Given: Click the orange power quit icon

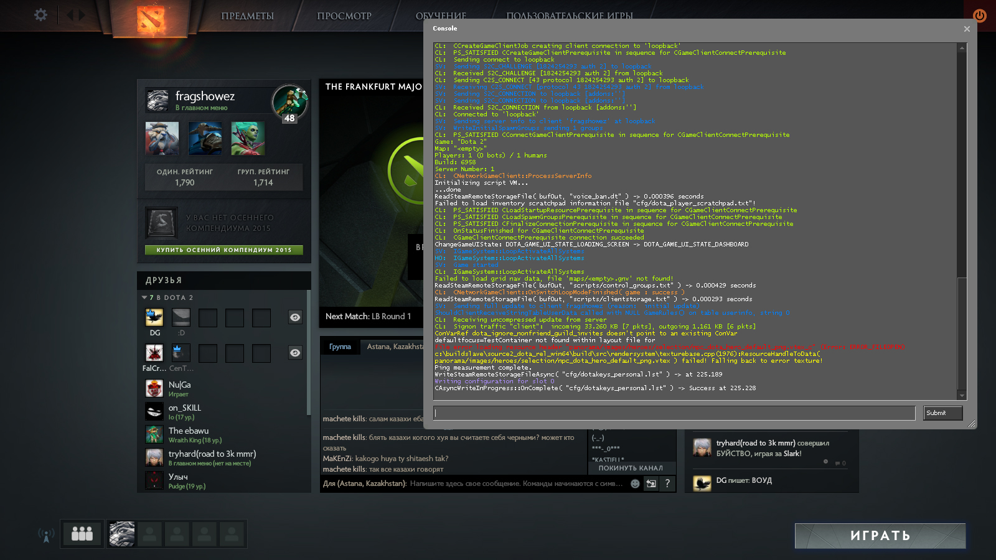Looking at the screenshot, I should [x=980, y=16].
